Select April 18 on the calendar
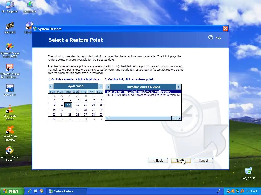The image size is (261, 195). tap(68, 110)
